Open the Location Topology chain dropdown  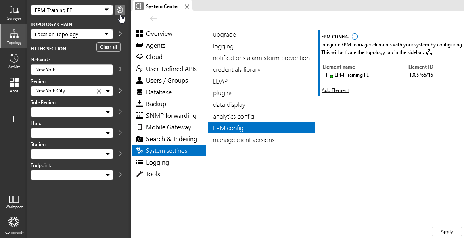(71, 34)
